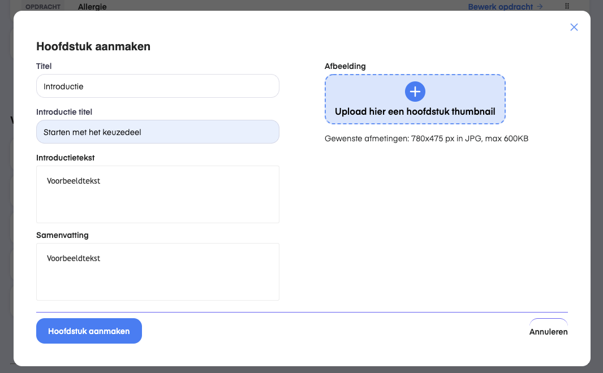Click the blue plus icon for thumbnail upload
Screen dimensions: 603x373
(x=415, y=92)
